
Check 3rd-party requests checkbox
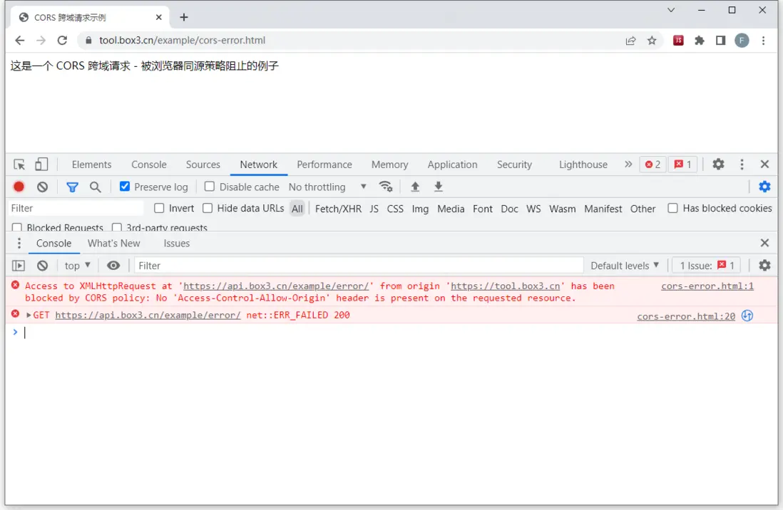click(x=117, y=227)
